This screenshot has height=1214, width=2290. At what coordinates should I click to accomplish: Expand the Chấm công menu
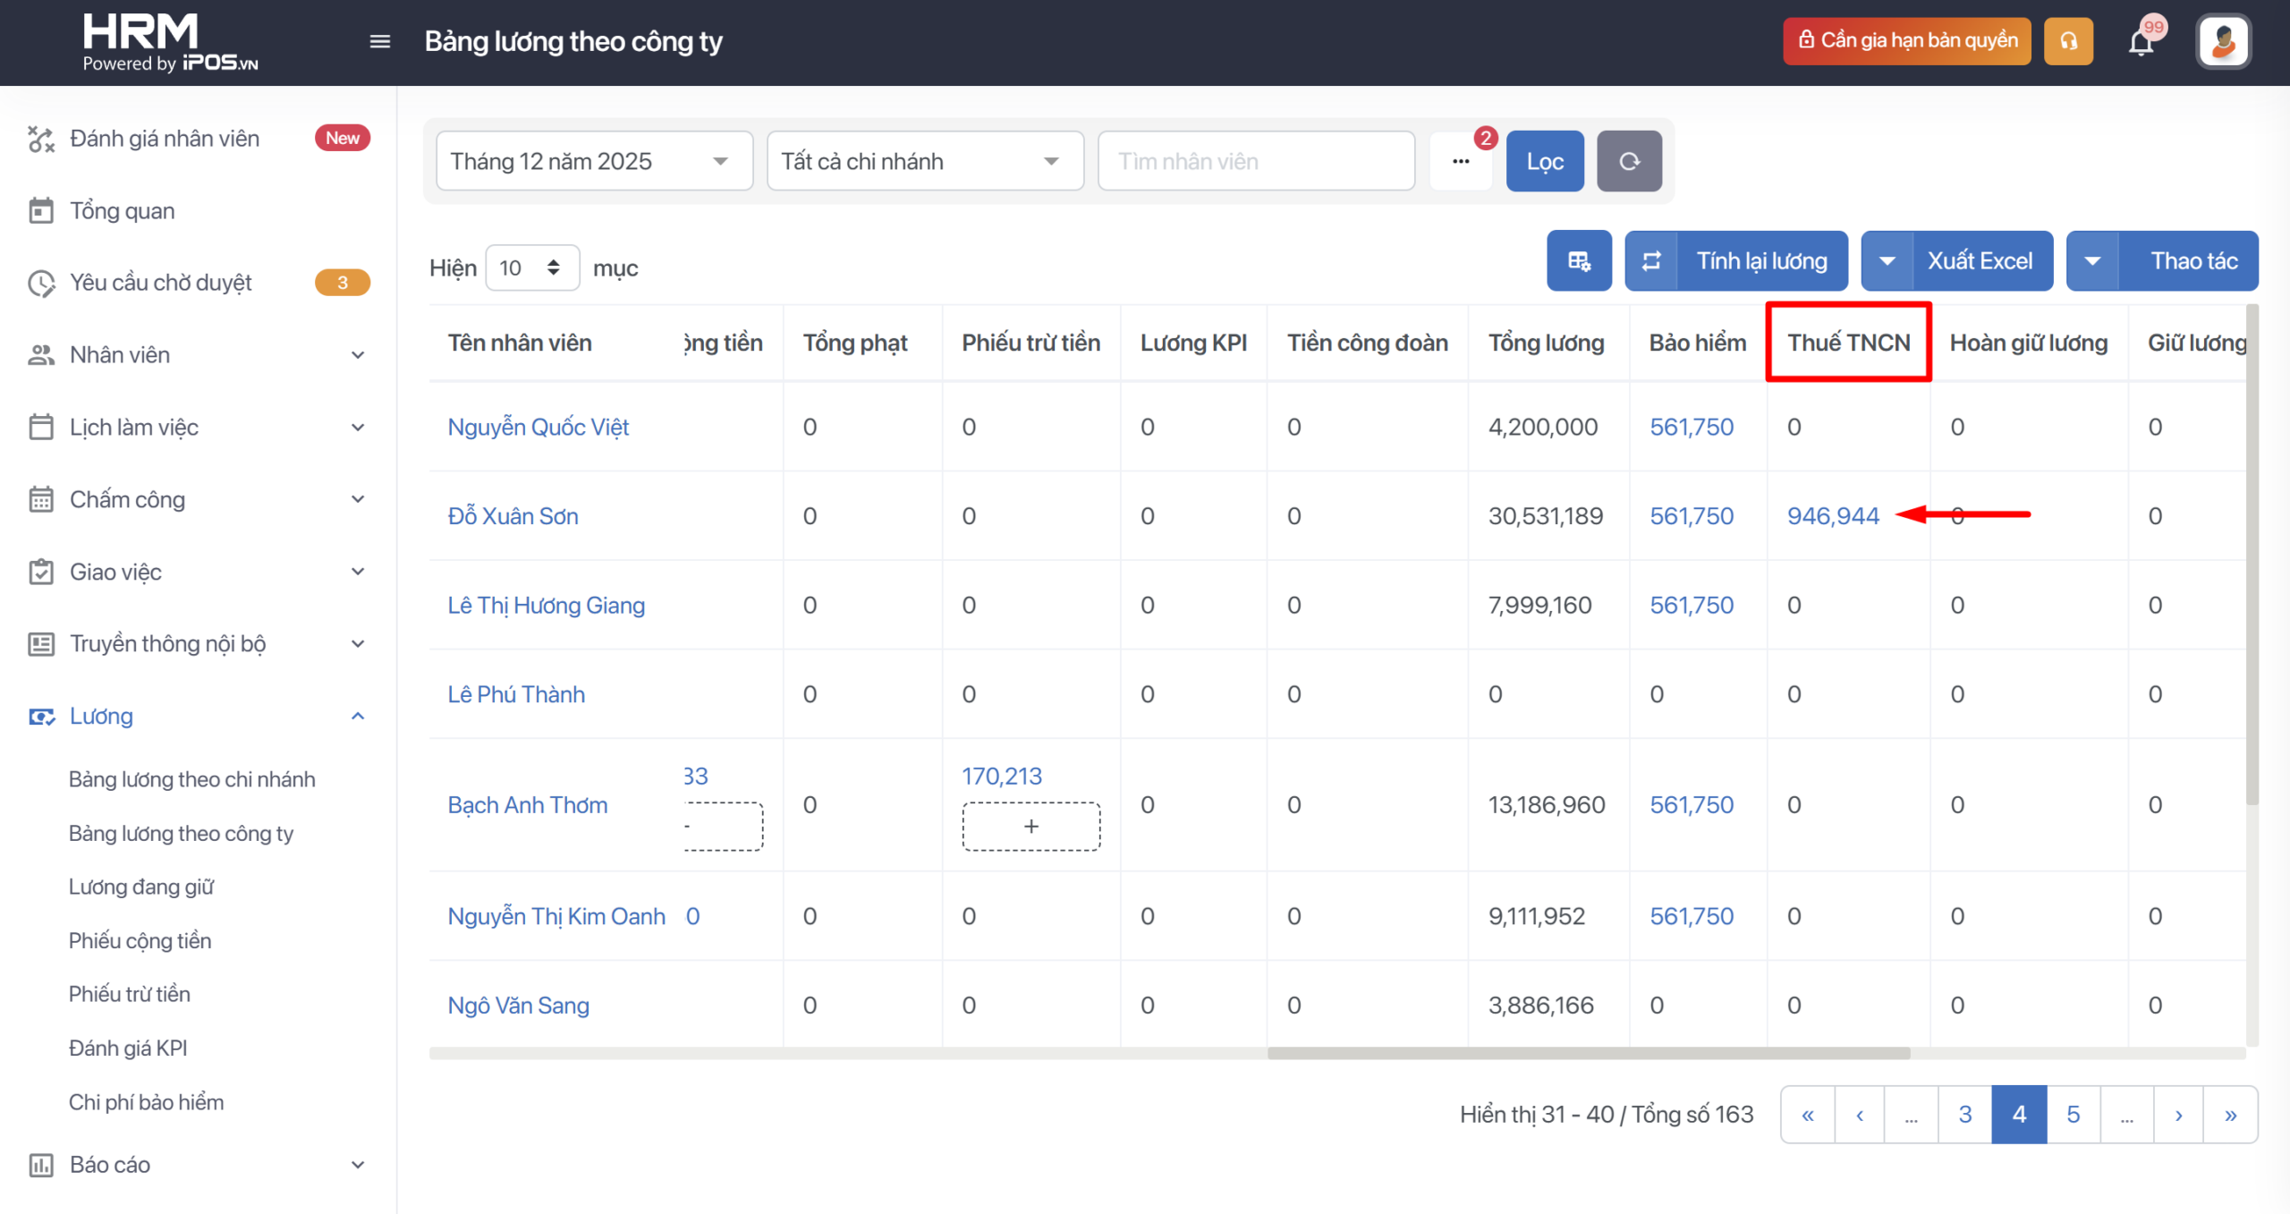point(357,499)
